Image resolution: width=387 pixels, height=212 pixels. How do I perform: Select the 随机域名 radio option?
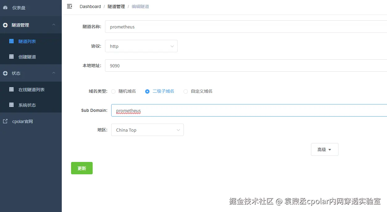point(113,91)
